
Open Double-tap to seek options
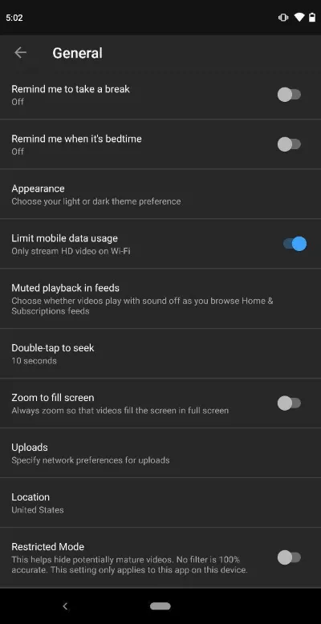pyautogui.click(x=160, y=354)
